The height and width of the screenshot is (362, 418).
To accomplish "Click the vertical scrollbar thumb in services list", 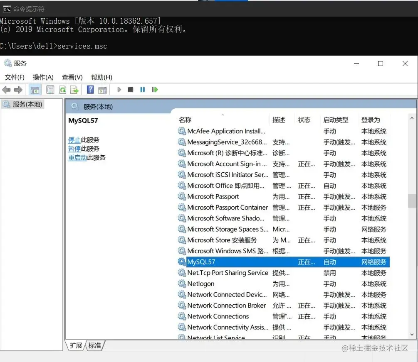I will 412,201.
